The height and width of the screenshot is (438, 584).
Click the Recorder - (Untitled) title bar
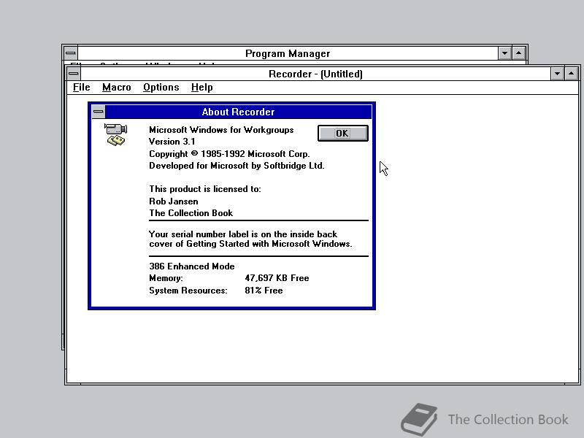[315, 74]
